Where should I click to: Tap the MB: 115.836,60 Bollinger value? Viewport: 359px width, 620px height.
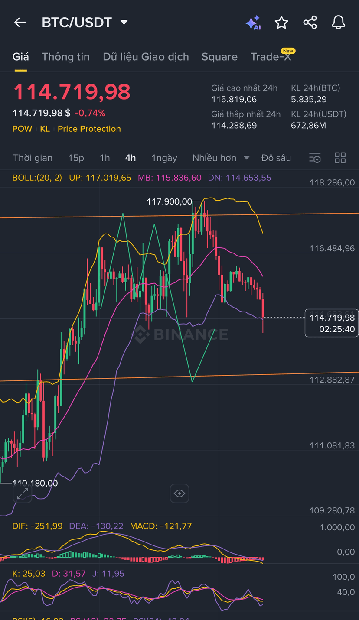click(x=170, y=178)
